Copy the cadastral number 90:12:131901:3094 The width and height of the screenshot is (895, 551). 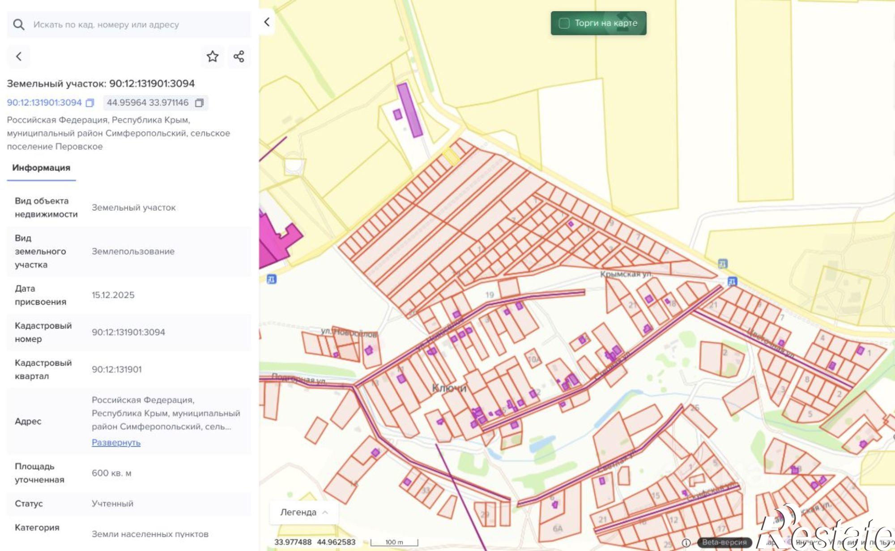click(90, 103)
